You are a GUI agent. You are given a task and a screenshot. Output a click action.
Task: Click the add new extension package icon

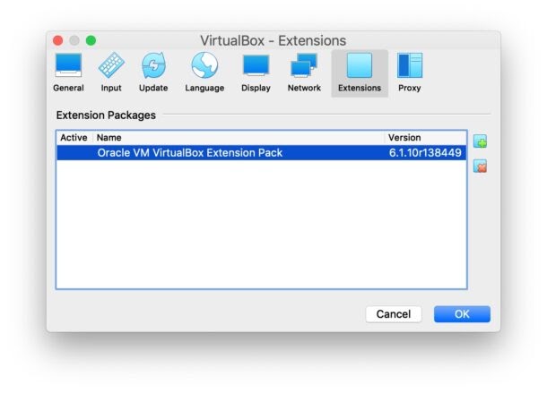[x=481, y=141]
